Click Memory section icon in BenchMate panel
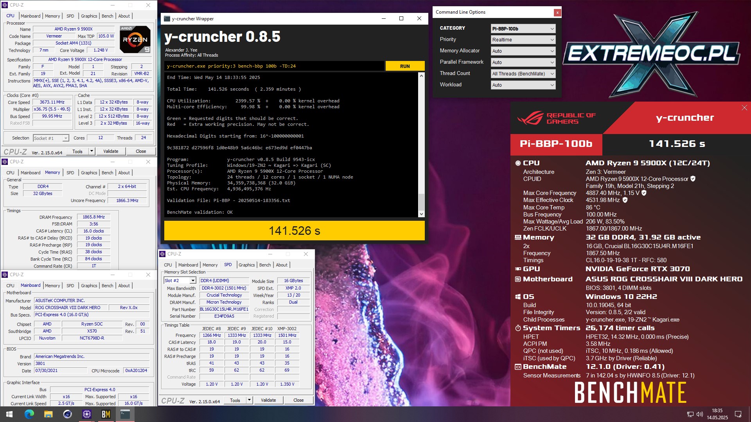This screenshot has height=422, width=751. point(517,238)
